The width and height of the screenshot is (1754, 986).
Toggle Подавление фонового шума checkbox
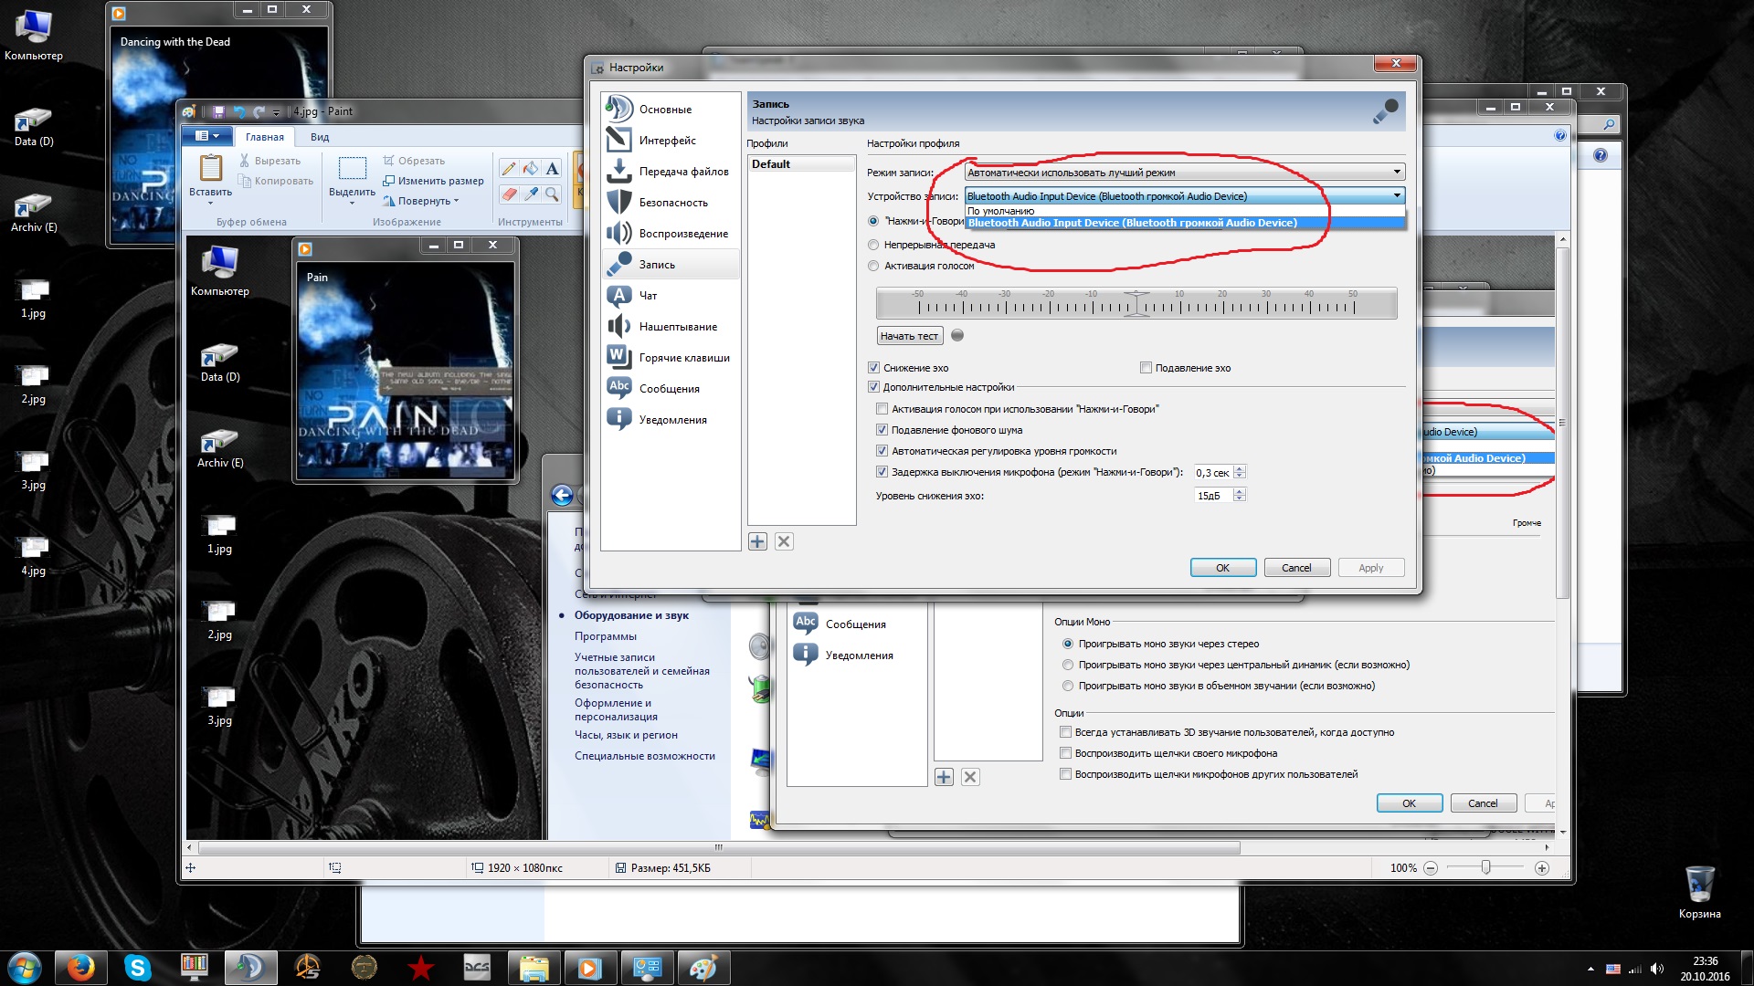point(882,430)
